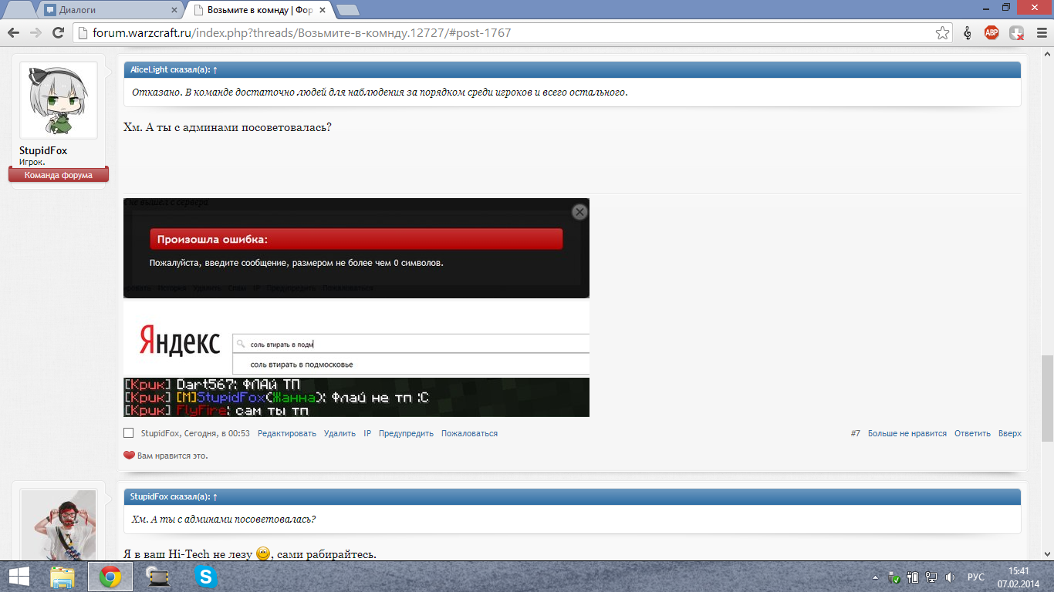The height and width of the screenshot is (592, 1054).
Task: Click the page vertical scrollbar thumb
Action: coord(1047,398)
